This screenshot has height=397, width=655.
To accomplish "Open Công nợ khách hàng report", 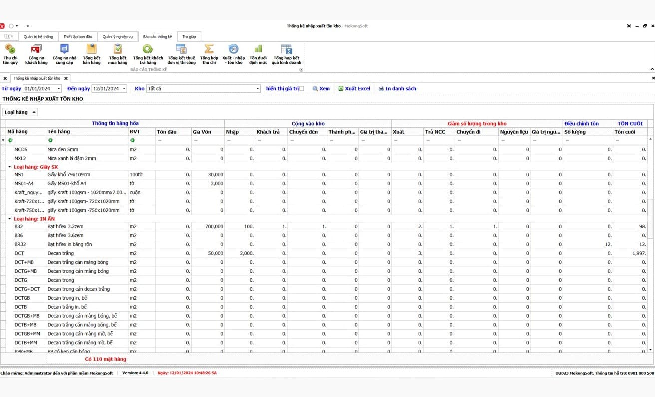I will pos(36,54).
